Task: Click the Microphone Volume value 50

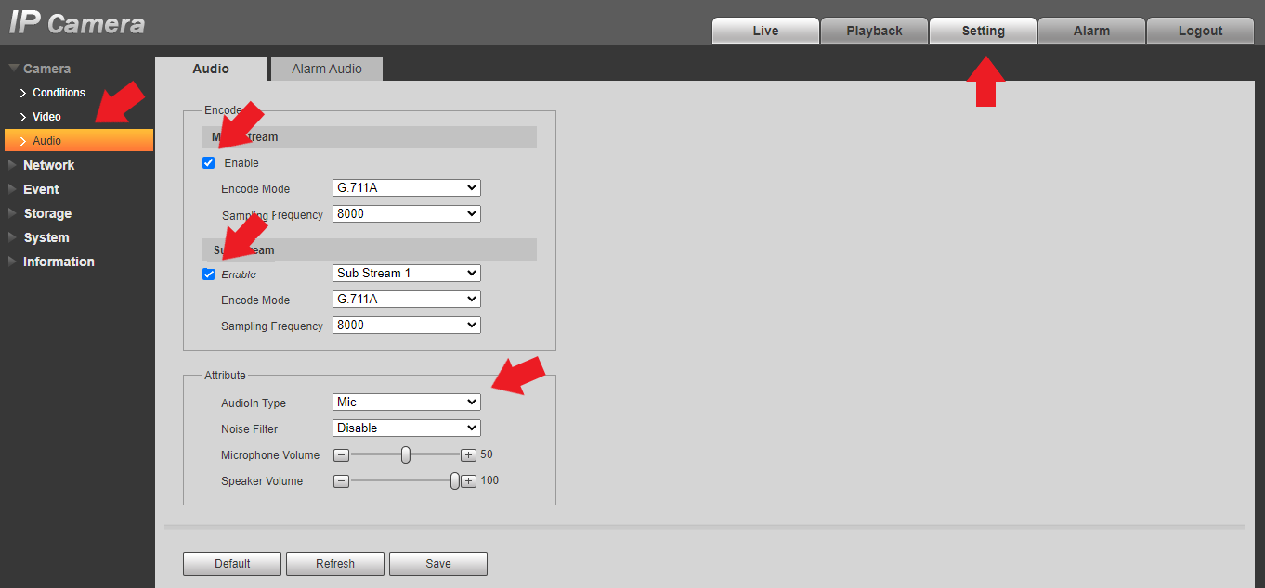Action: point(487,455)
